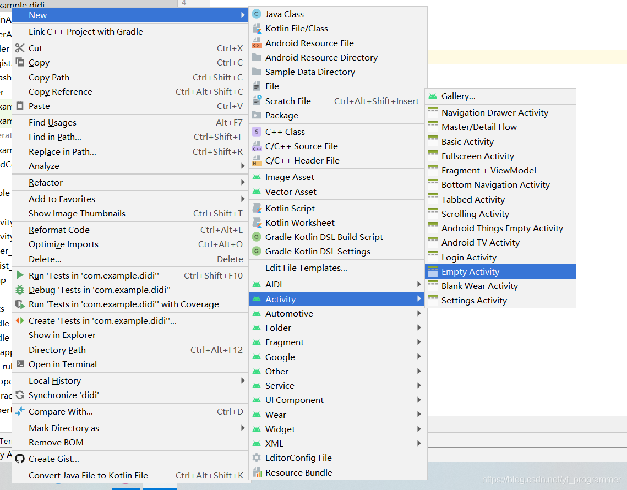Choose Tabbed Activity template
The width and height of the screenshot is (627, 490).
click(x=500, y=199)
